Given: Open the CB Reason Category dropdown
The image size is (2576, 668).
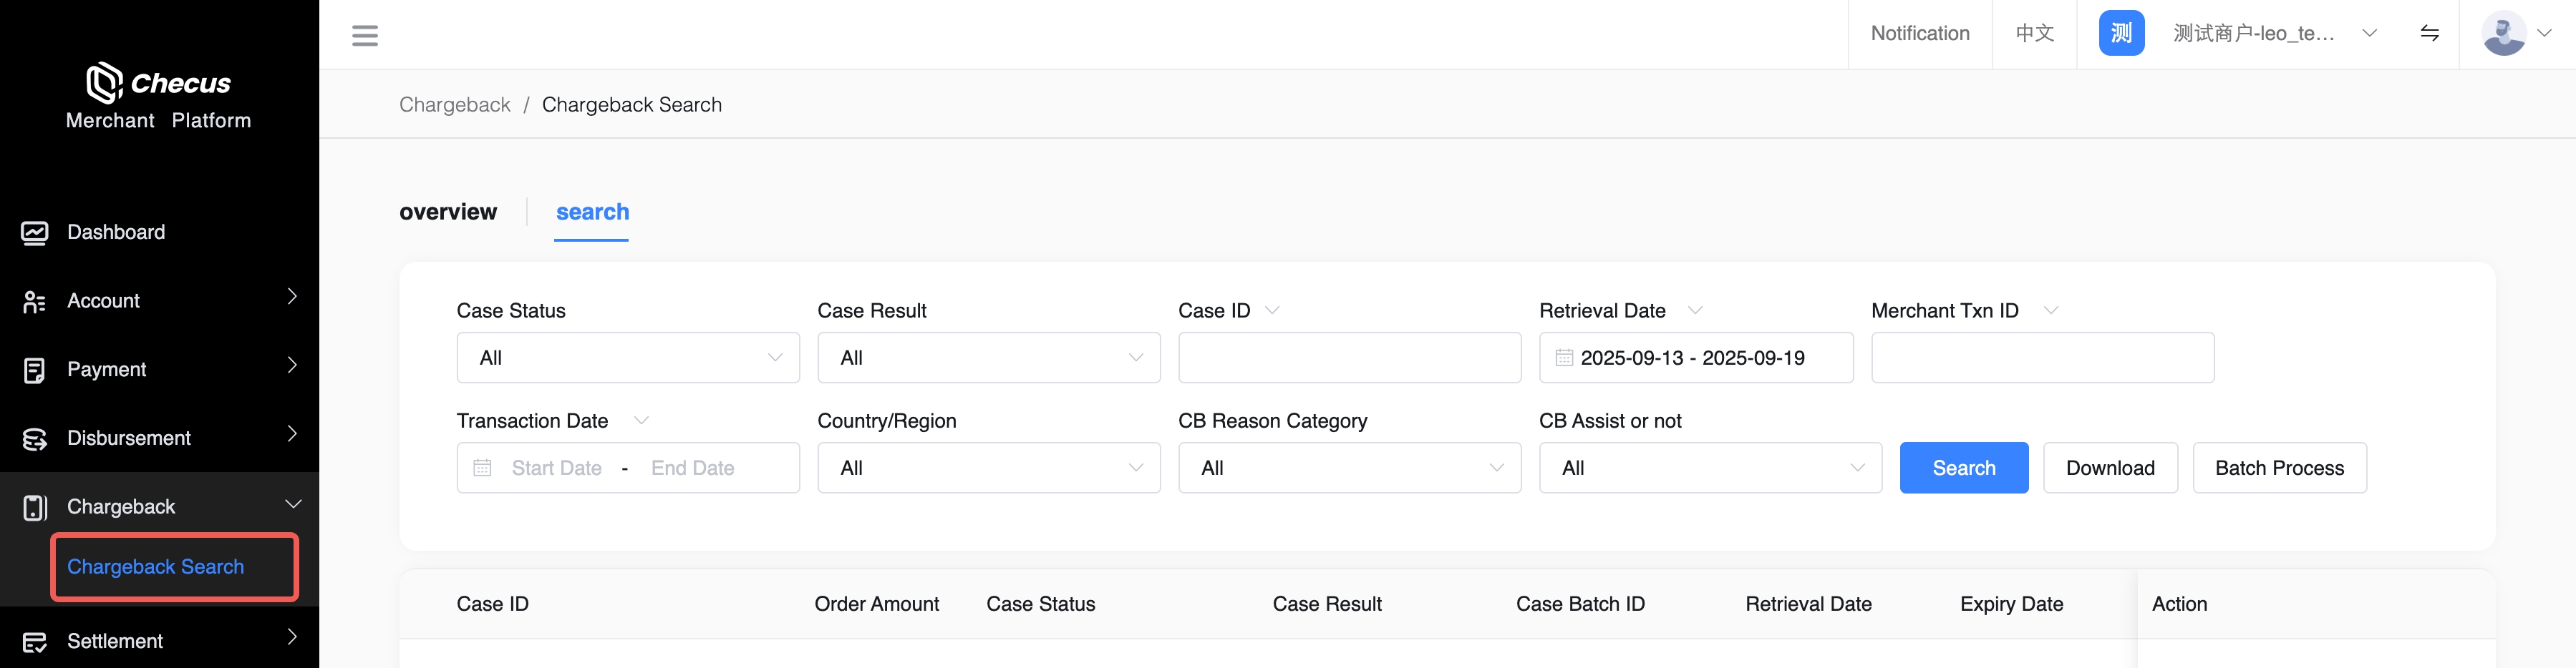Looking at the screenshot, I should [x=1349, y=468].
